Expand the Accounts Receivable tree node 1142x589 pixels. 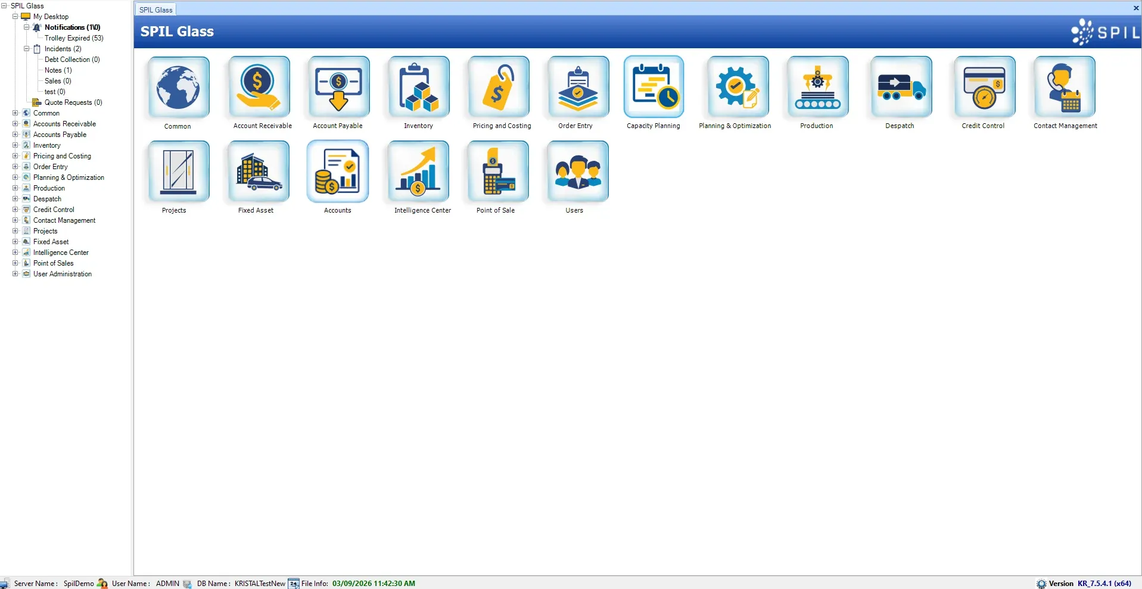15,124
